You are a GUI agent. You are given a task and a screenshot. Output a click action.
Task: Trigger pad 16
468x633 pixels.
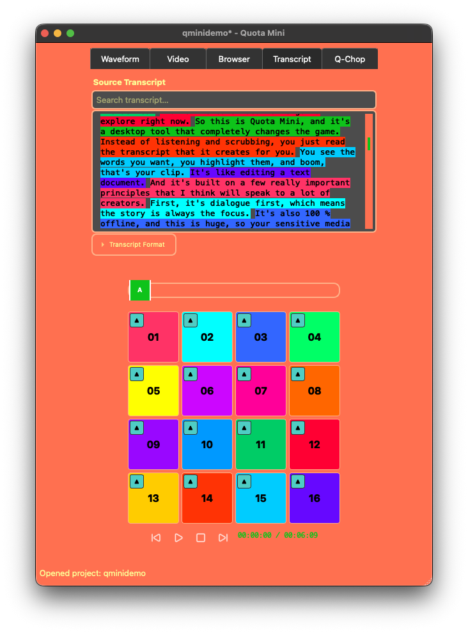pos(315,498)
